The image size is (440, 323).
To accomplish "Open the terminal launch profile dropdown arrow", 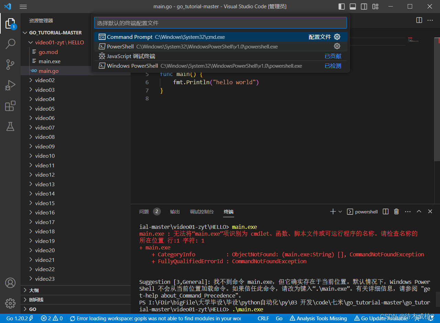I will pyautogui.click(x=340, y=212).
